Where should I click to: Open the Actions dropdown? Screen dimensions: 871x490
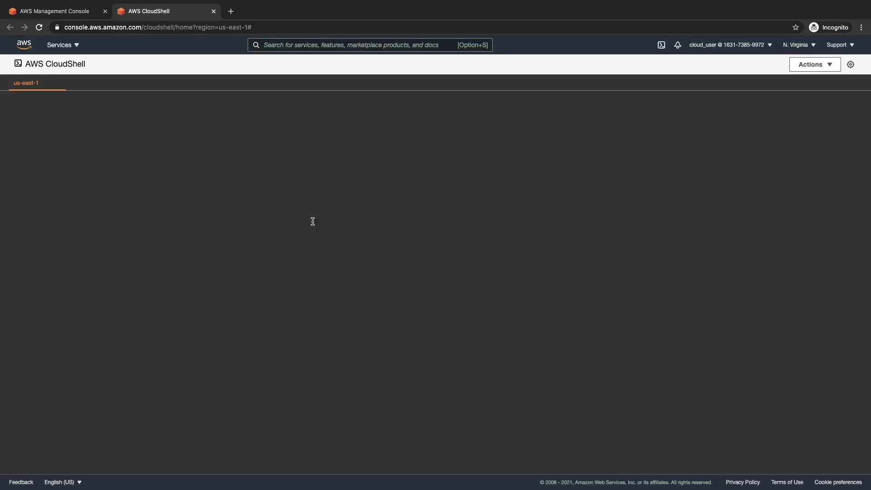pos(815,64)
